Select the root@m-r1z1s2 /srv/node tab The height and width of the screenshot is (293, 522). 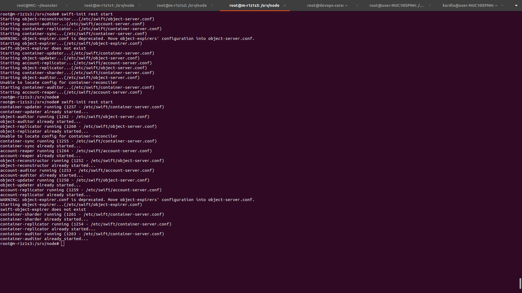[x=182, y=5]
